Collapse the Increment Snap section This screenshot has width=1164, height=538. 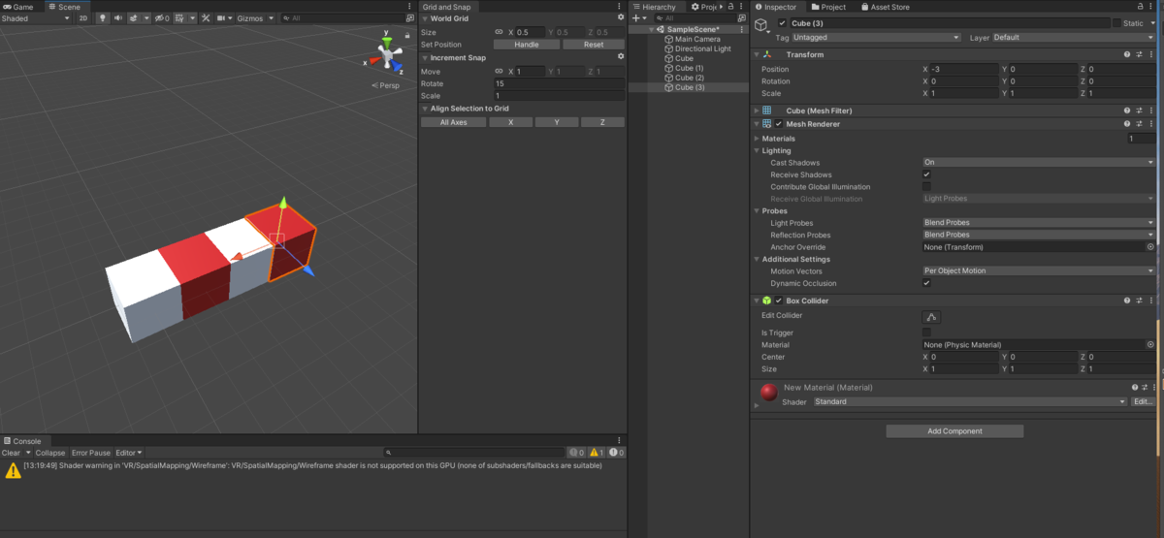[x=424, y=57]
